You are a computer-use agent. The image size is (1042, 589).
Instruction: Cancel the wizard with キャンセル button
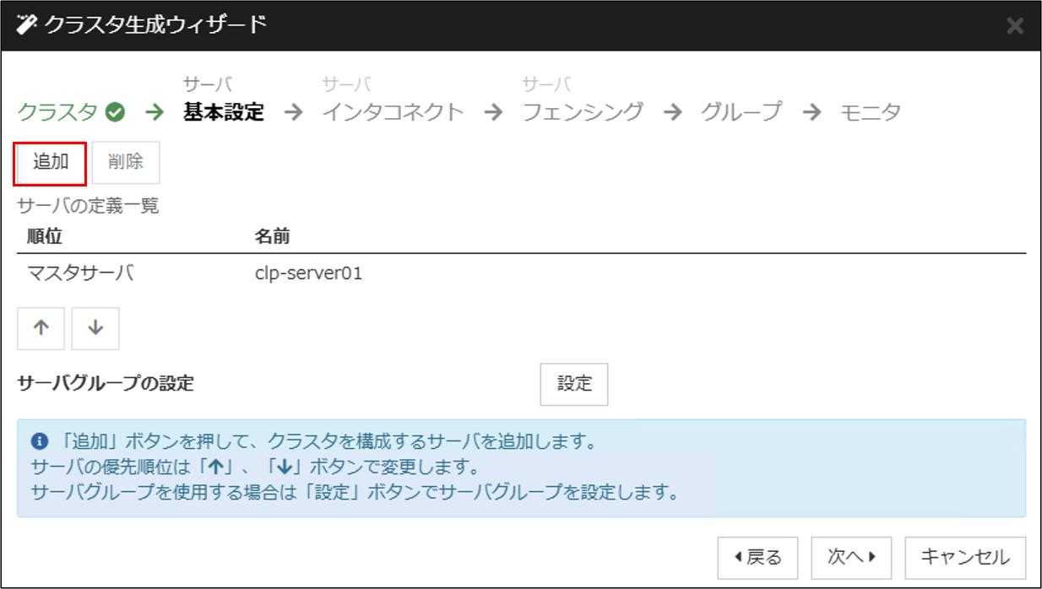tap(965, 557)
